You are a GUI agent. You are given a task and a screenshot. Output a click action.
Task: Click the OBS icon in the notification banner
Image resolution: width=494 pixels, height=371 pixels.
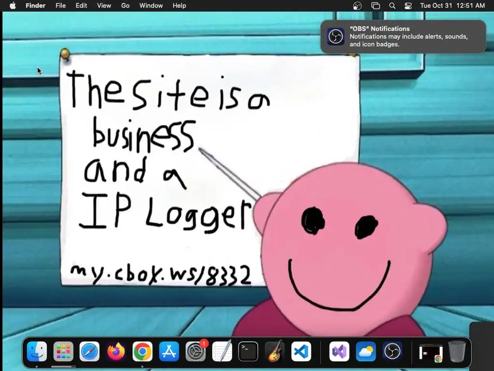[x=336, y=37]
